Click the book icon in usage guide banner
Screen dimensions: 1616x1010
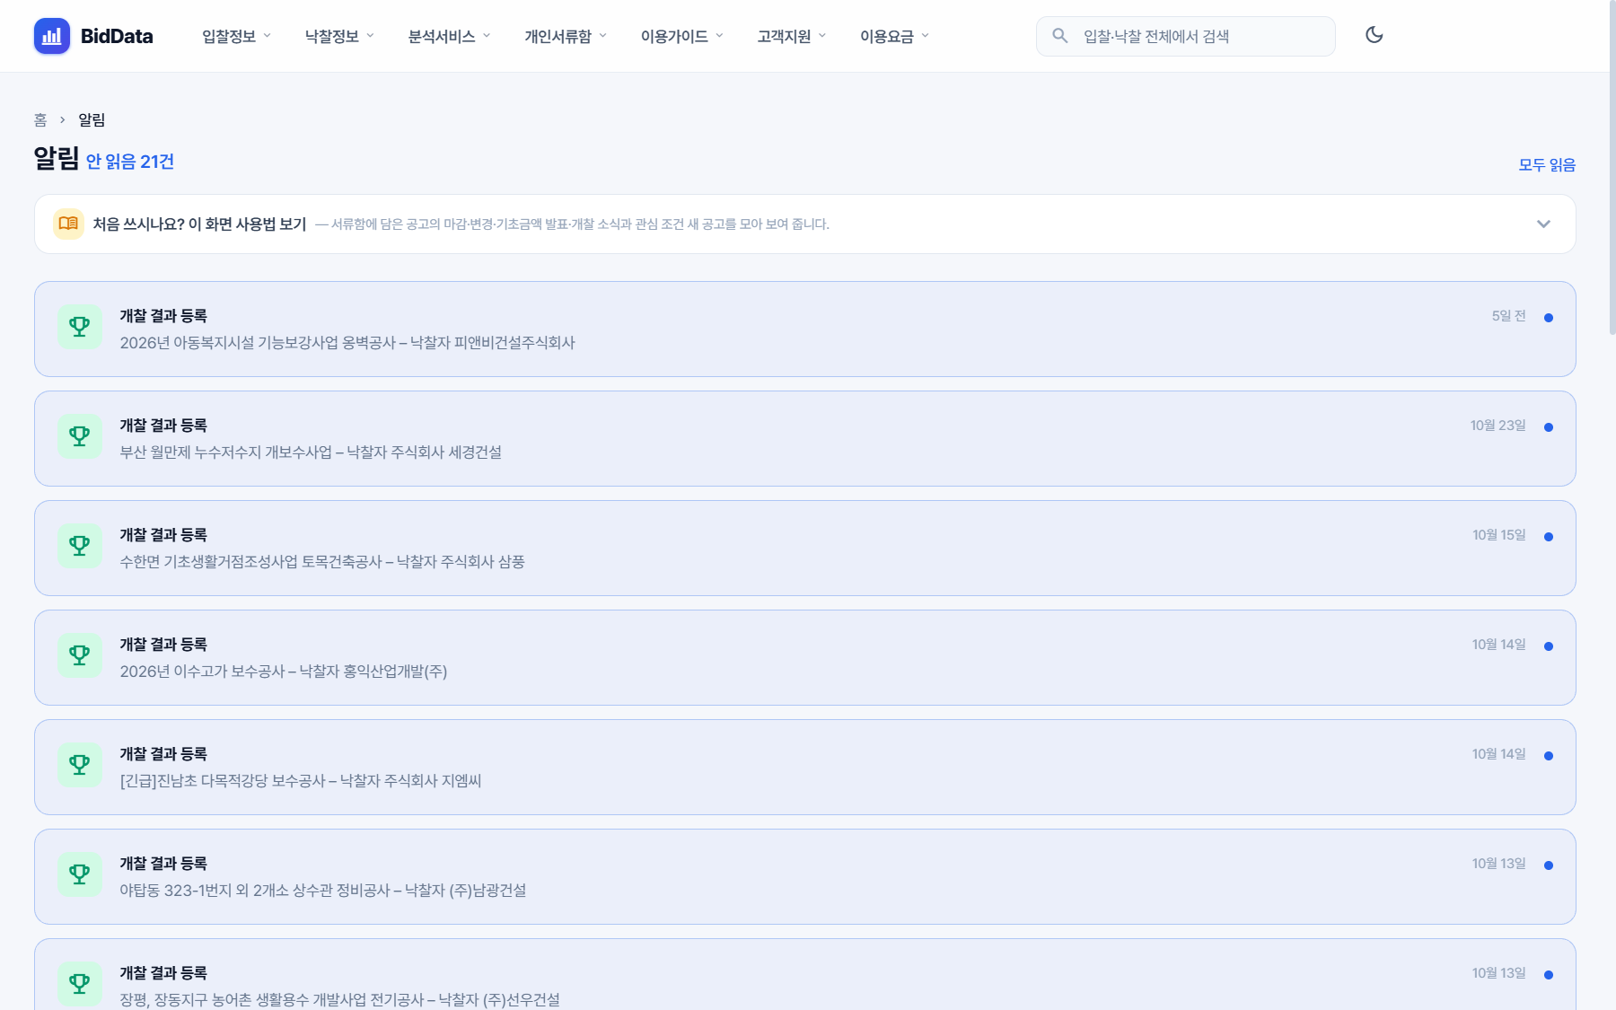(x=68, y=224)
